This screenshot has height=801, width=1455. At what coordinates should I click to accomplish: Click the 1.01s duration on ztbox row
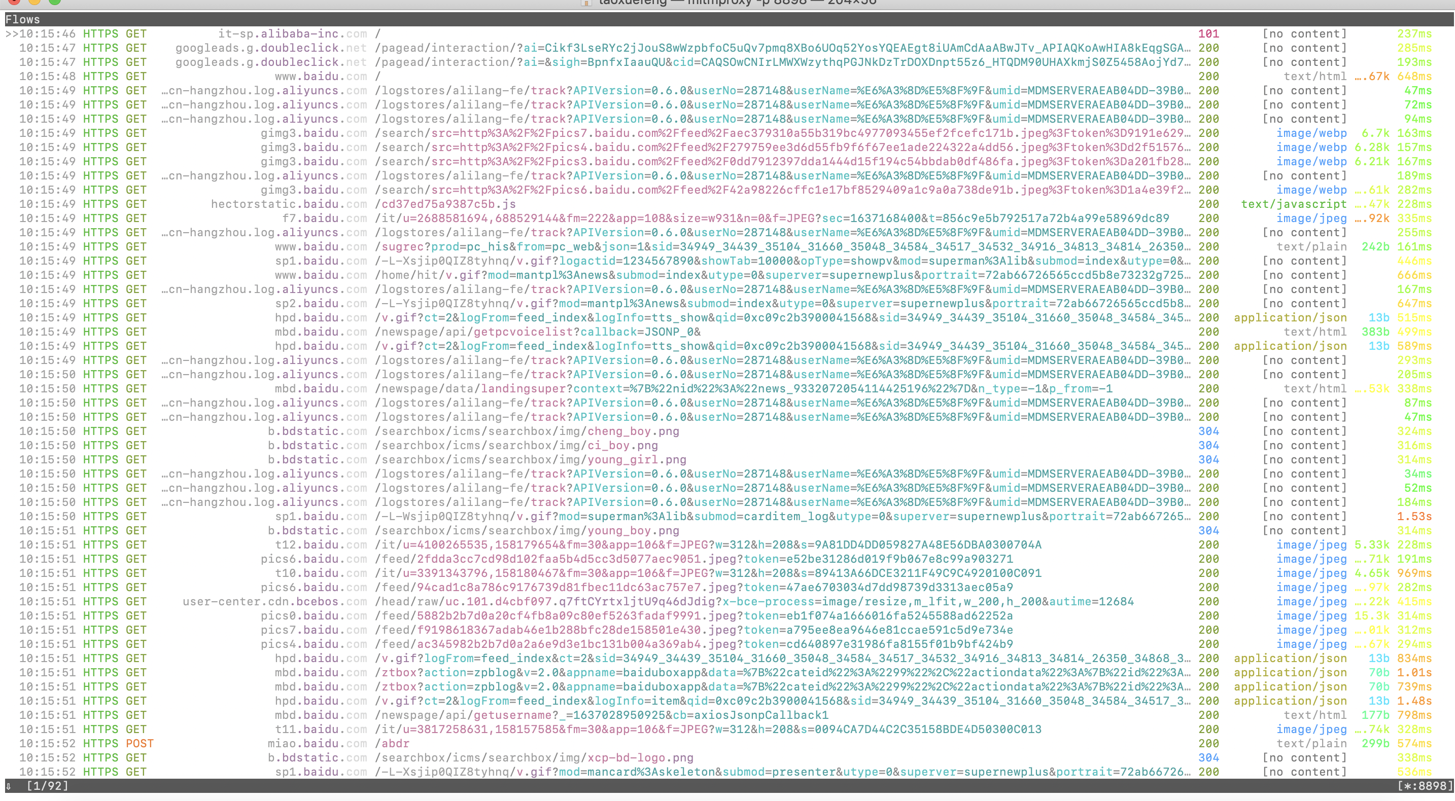coord(1414,673)
